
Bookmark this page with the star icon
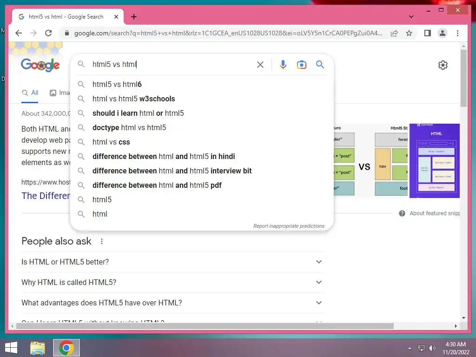click(409, 33)
